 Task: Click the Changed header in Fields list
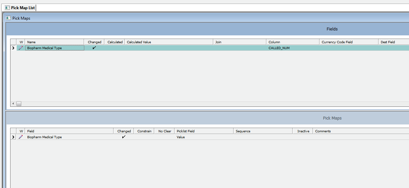[x=94, y=42]
